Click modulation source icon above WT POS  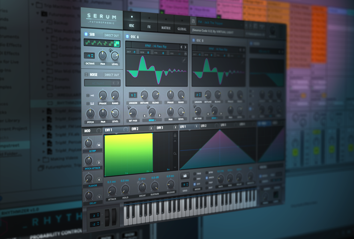pos(129,108)
